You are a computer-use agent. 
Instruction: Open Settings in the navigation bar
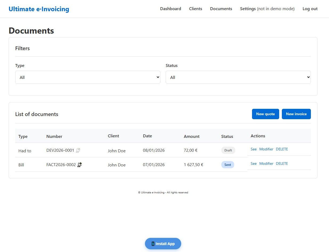[248, 9]
